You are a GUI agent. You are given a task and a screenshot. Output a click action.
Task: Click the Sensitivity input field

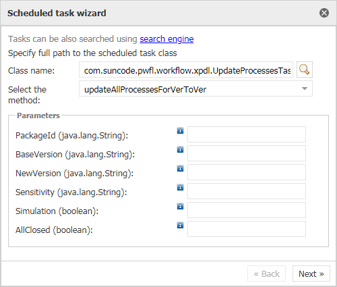pos(247,191)
